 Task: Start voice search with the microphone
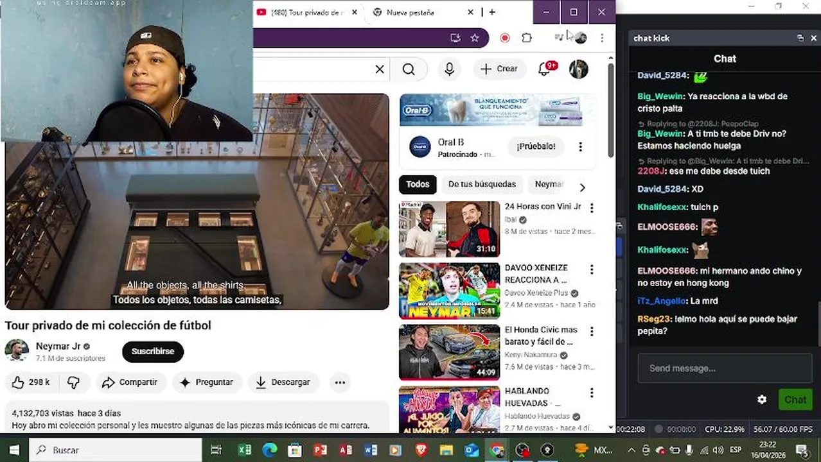[449, 69]
